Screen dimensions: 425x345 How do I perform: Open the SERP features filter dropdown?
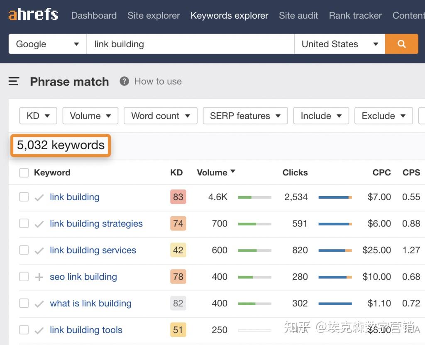pyautogui.click(x=245, y=116)
